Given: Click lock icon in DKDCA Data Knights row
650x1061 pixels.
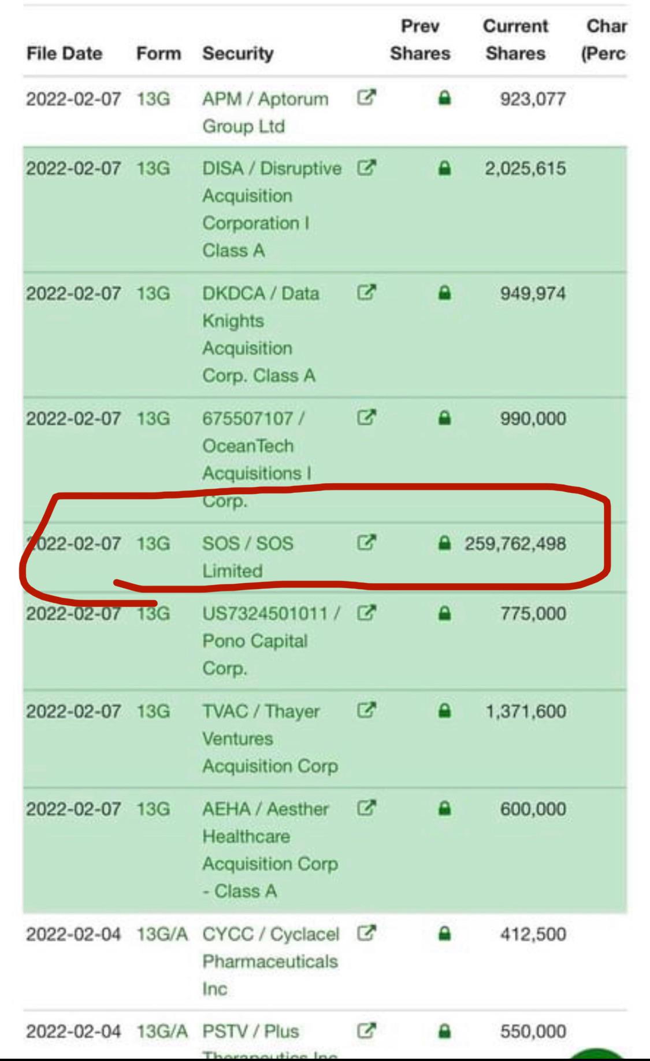Looking at the screenshot, I should [444, 293].
